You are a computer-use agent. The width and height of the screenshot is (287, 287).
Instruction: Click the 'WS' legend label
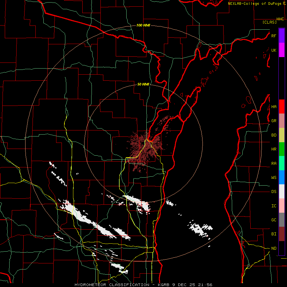[x=274, y=177]
